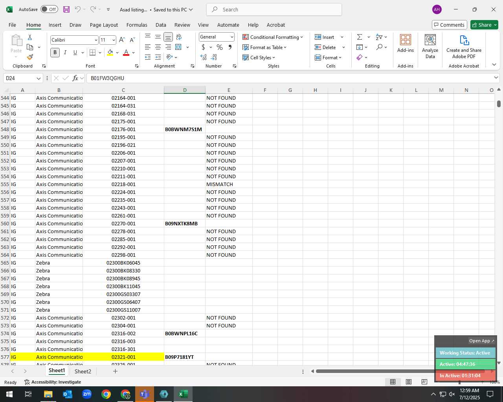Click the Paste clipboard icon

[x=16, y=40]
